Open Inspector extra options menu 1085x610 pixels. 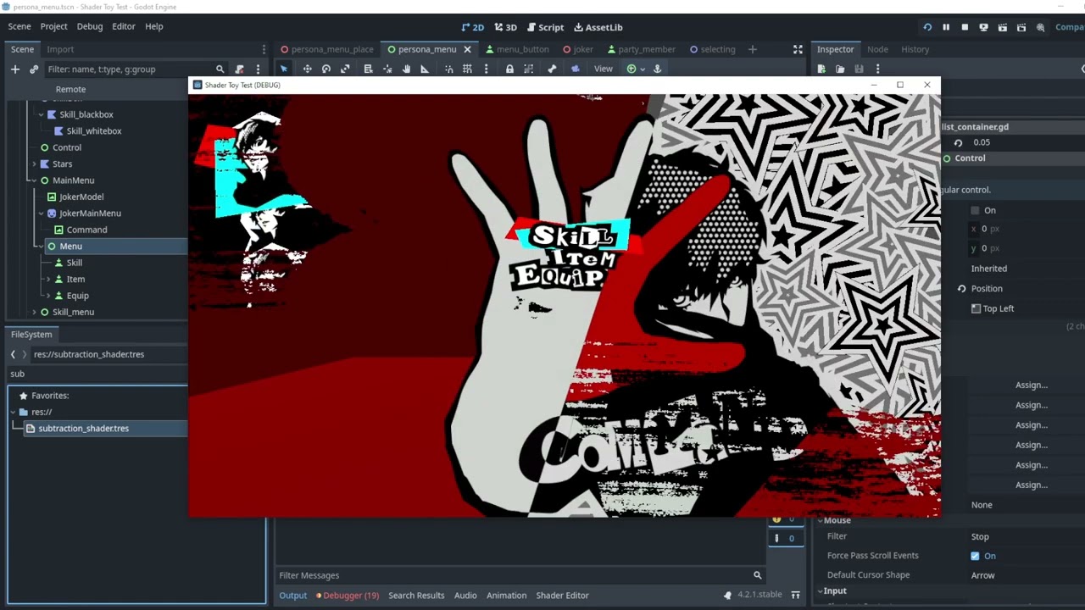point(877,69)
